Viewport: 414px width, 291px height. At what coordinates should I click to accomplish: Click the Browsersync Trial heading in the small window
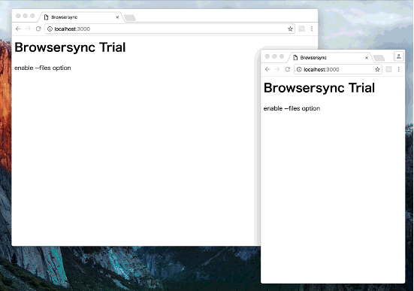coord(319,88)
